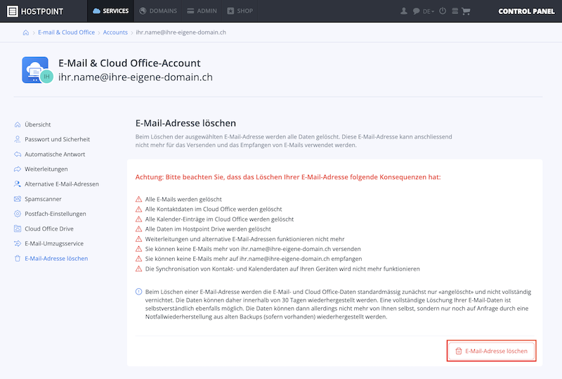Click the Passwort person icon
562x379 pixels.
tap(17, 139)
